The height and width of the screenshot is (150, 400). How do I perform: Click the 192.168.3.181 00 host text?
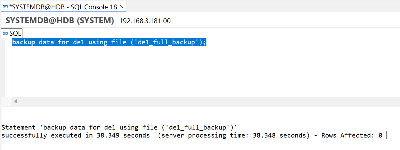tap(145, 21)
